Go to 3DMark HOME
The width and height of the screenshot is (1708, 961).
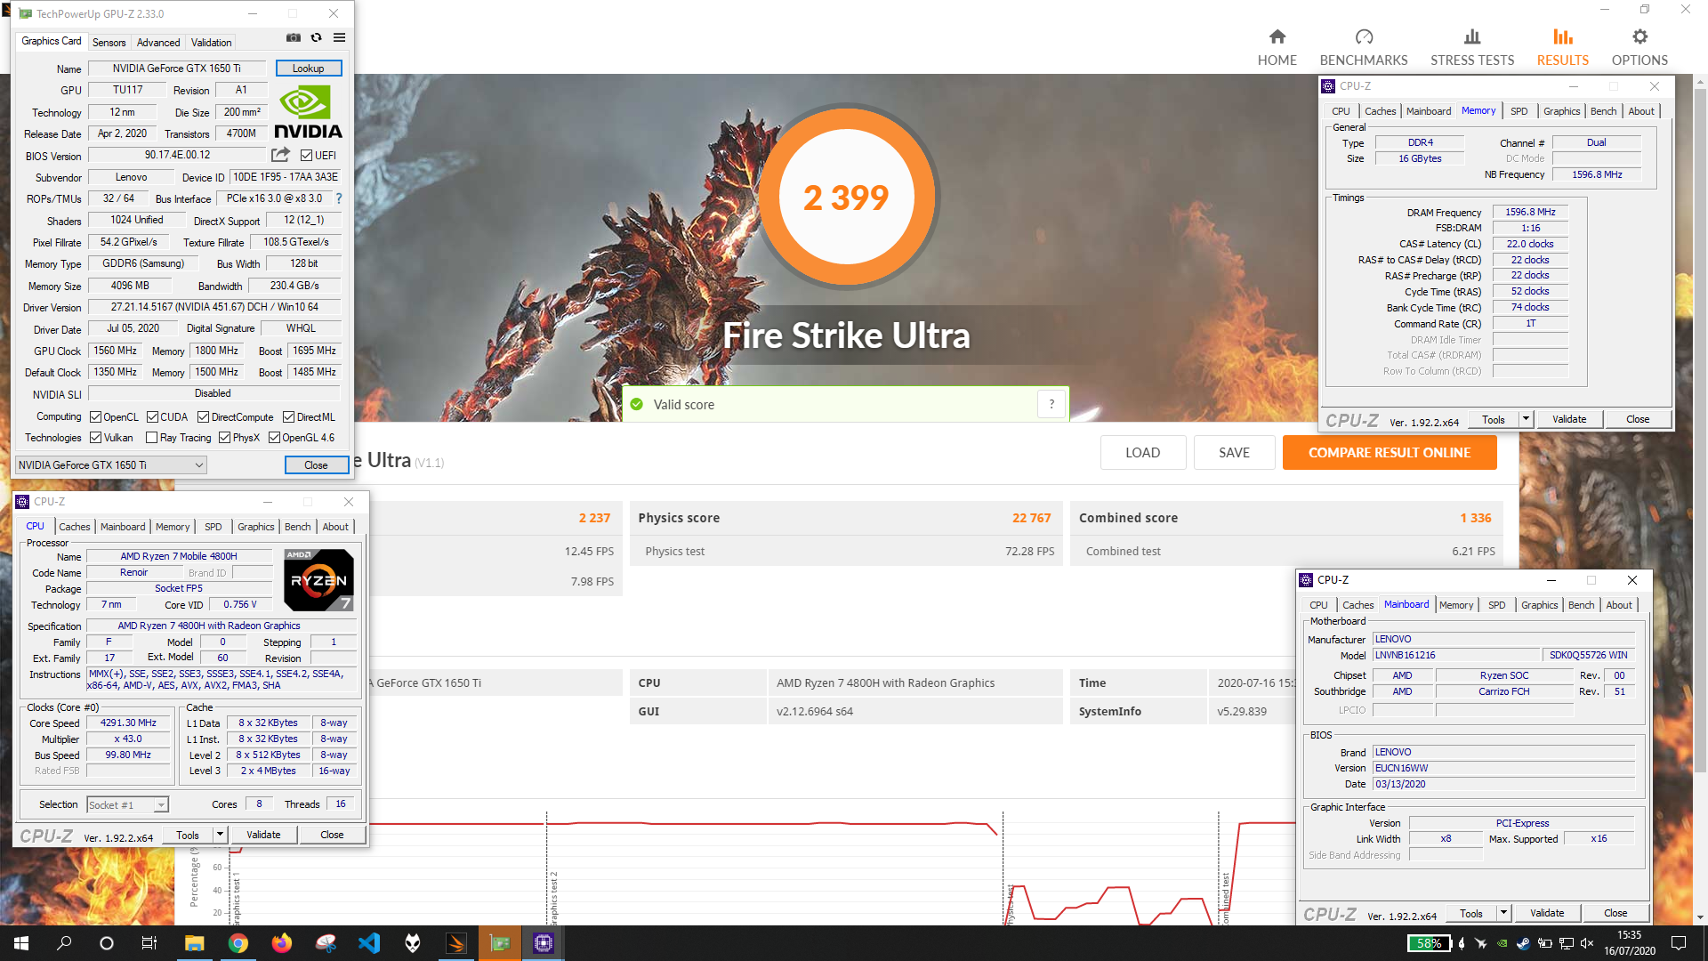point(1277,47)
